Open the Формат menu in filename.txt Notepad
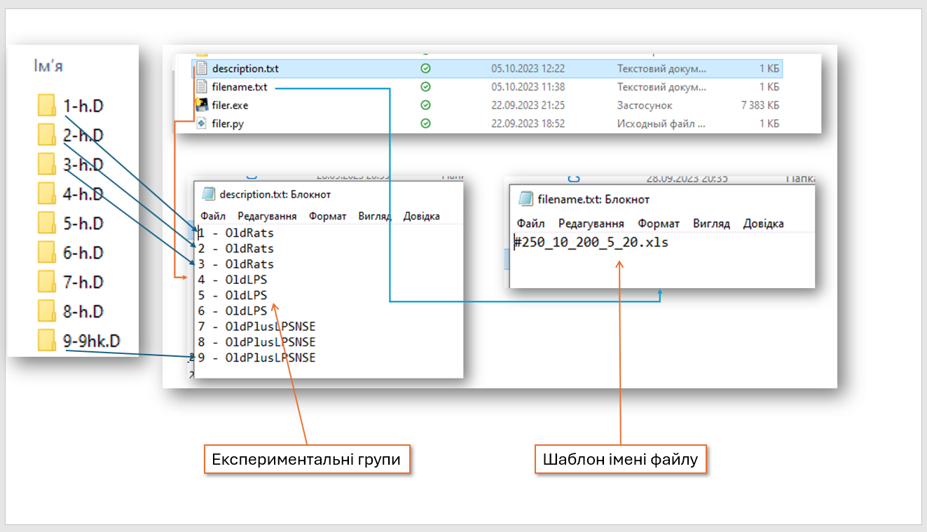Viewport: 927px width, 532px height. (657, 223)
